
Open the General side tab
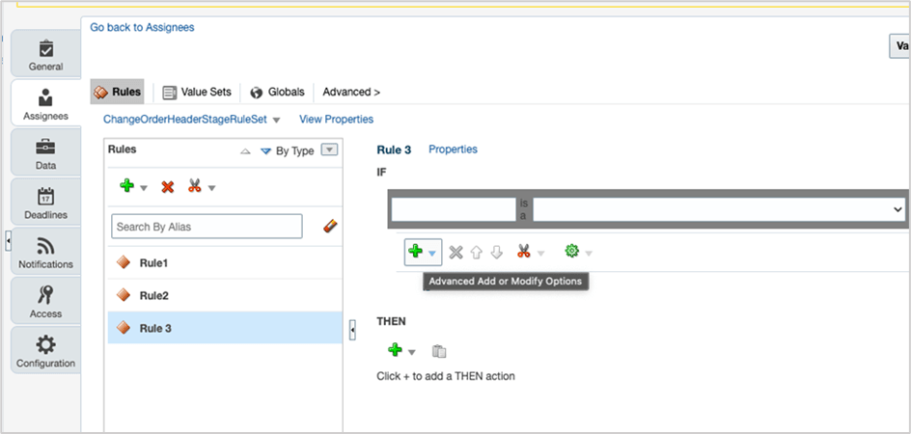[x=46, y=53]
